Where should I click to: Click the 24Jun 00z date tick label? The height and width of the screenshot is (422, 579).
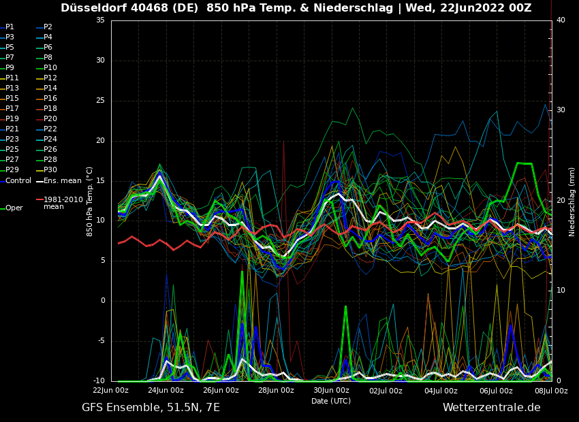tap(166, 391)
